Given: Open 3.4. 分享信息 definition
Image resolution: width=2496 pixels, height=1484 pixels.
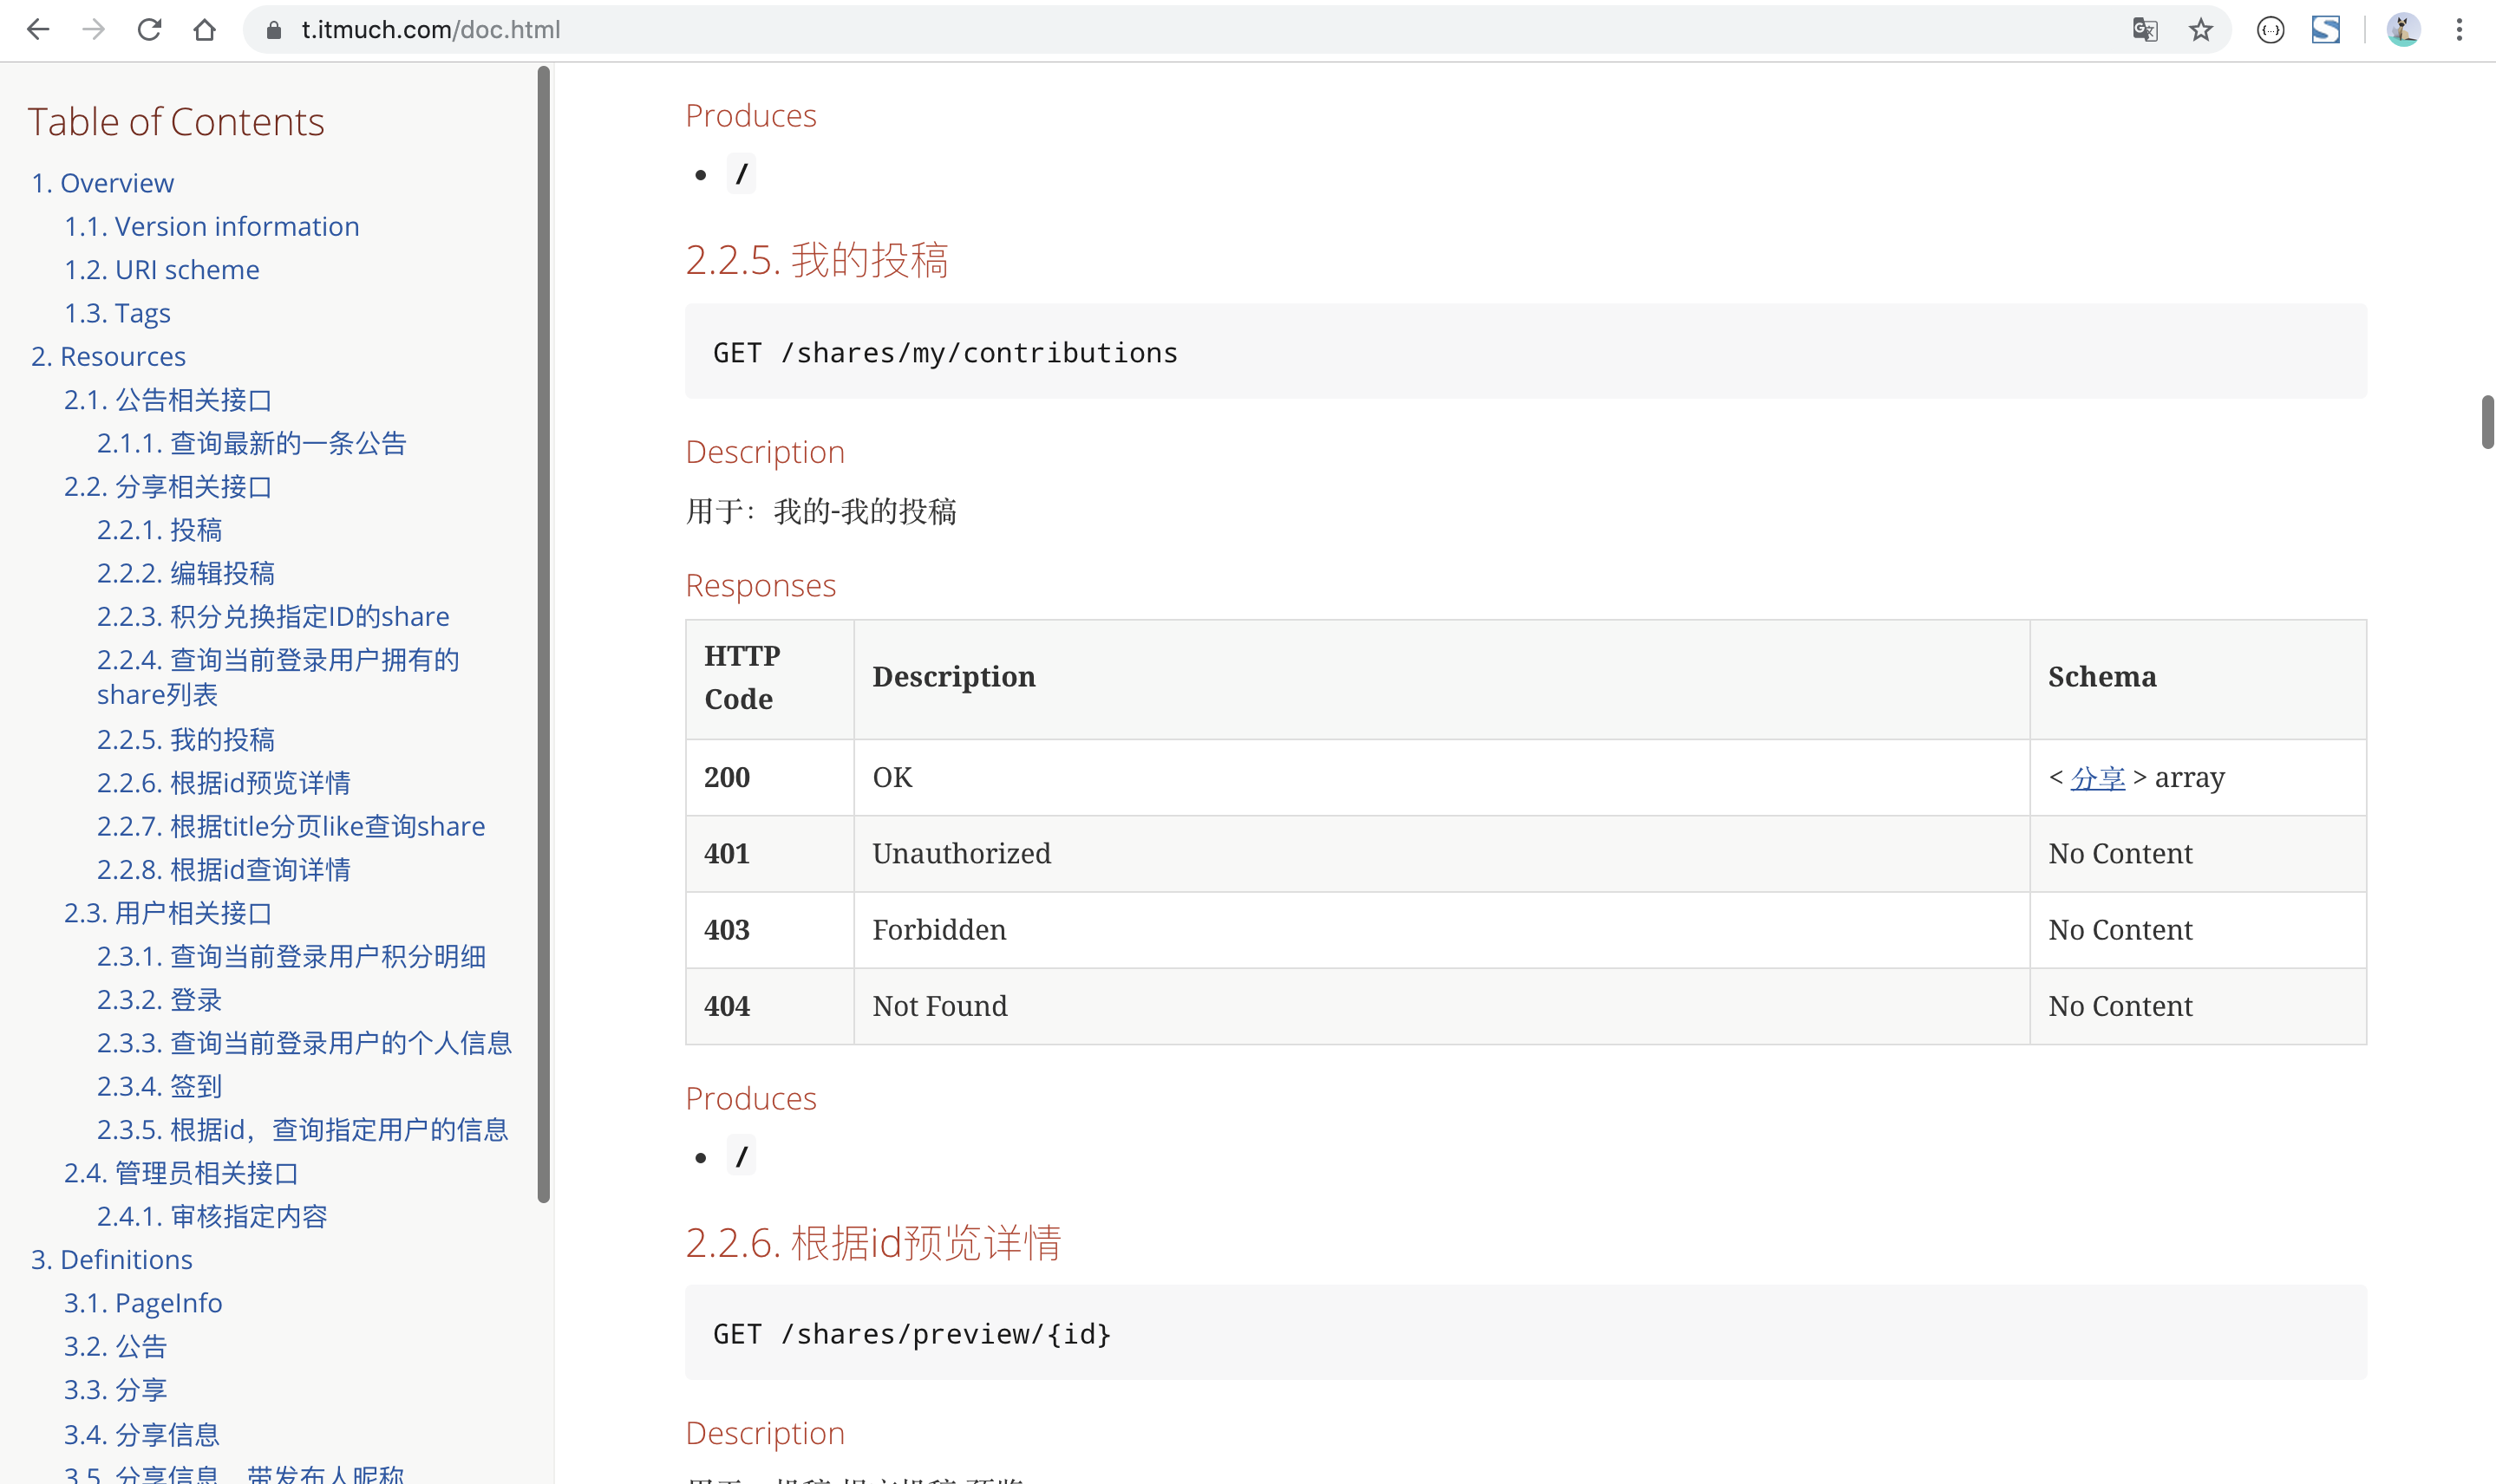Looking at the screenshot, I should point(141,1434).
